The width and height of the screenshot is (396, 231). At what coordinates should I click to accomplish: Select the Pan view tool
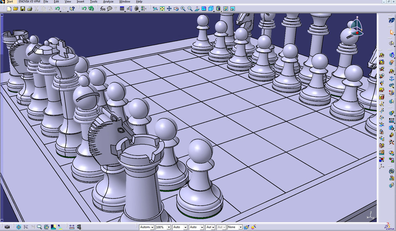[169, 9]
